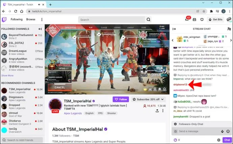Click the Get Bits button
The width and height of the screenshot is (233, 144).
[x=215, y=20]
